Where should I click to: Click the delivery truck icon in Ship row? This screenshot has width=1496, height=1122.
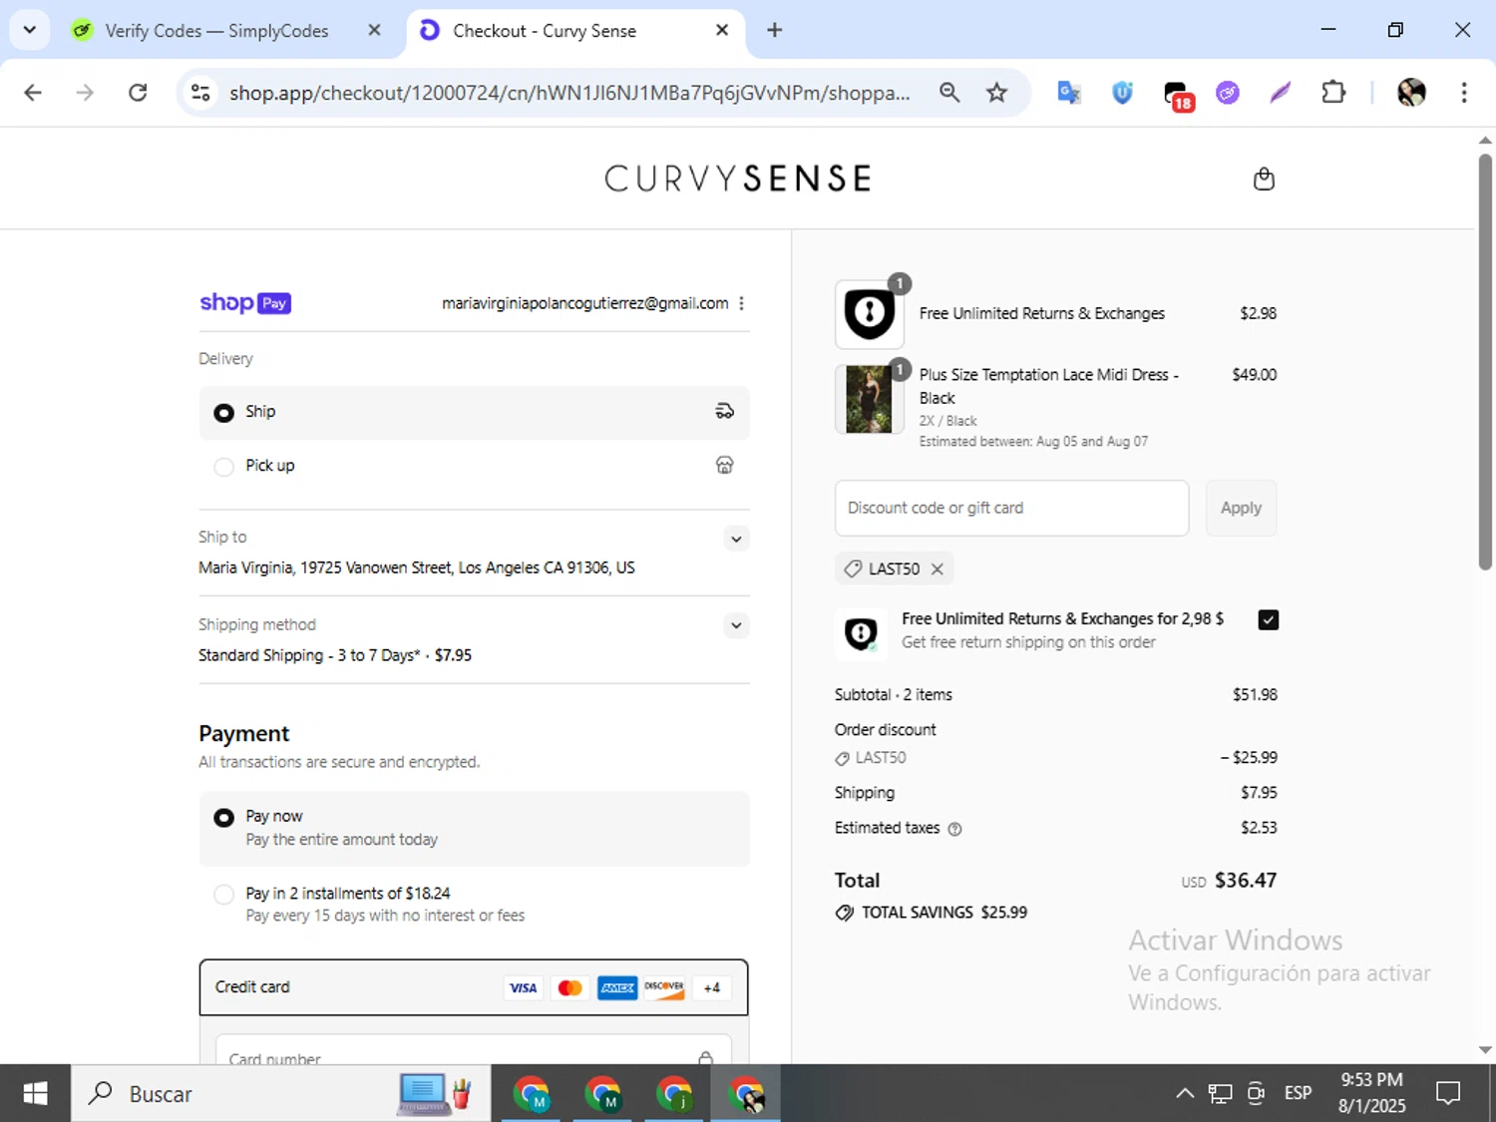[x=725, y=411]
